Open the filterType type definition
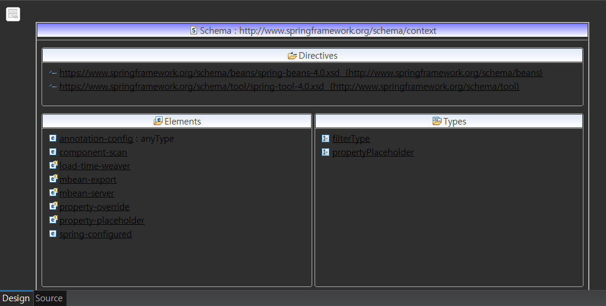The image size is (606, 306). tap(351, 138)
